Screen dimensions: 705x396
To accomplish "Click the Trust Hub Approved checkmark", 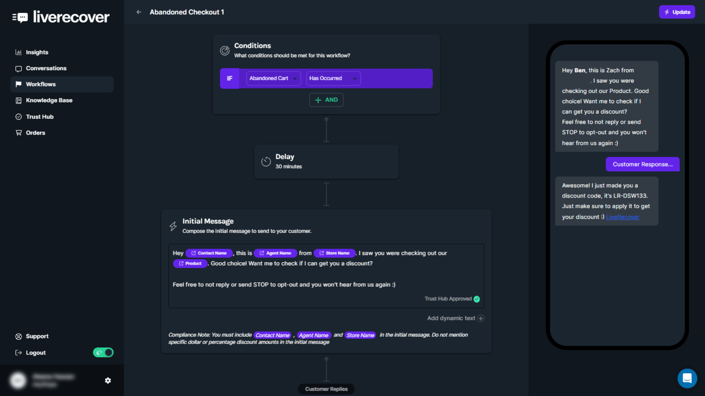I will tap(477, 299).
